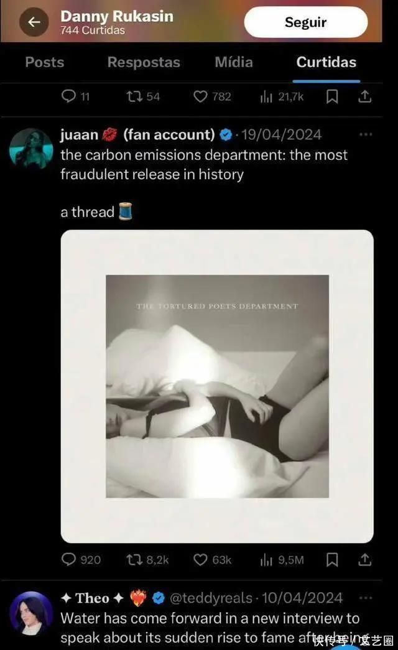Reply to the post with 11 comments

click(75, 96)
